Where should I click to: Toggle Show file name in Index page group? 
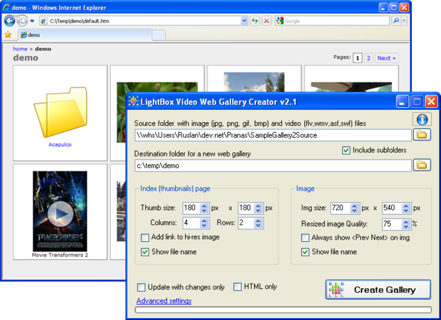[145, 252]
